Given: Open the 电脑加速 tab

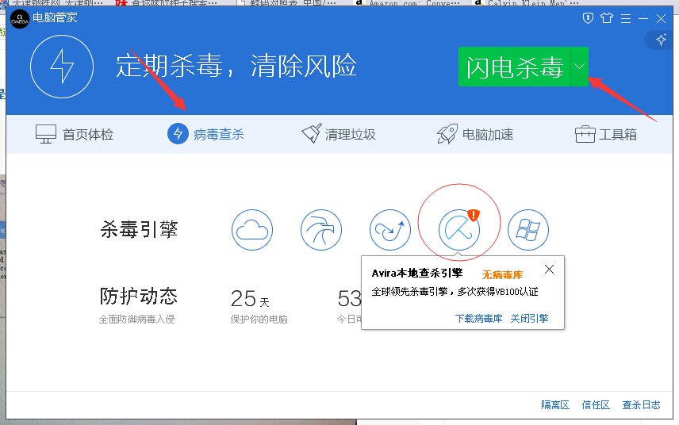Looking at the screenshot, I should [x=475, y=134].
